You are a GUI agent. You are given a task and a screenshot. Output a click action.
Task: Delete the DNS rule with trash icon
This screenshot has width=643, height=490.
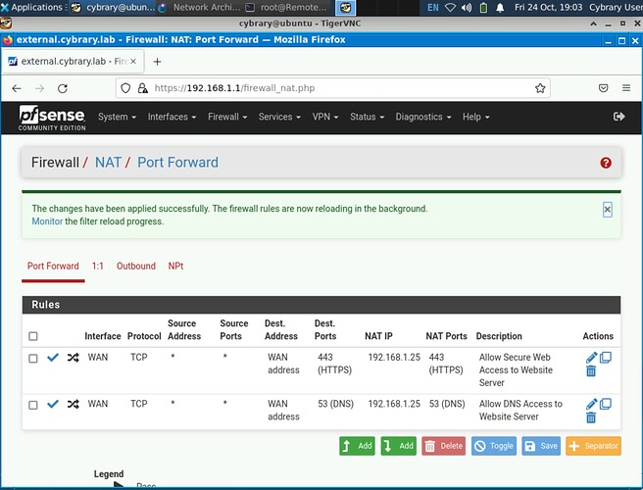point(591,417)
